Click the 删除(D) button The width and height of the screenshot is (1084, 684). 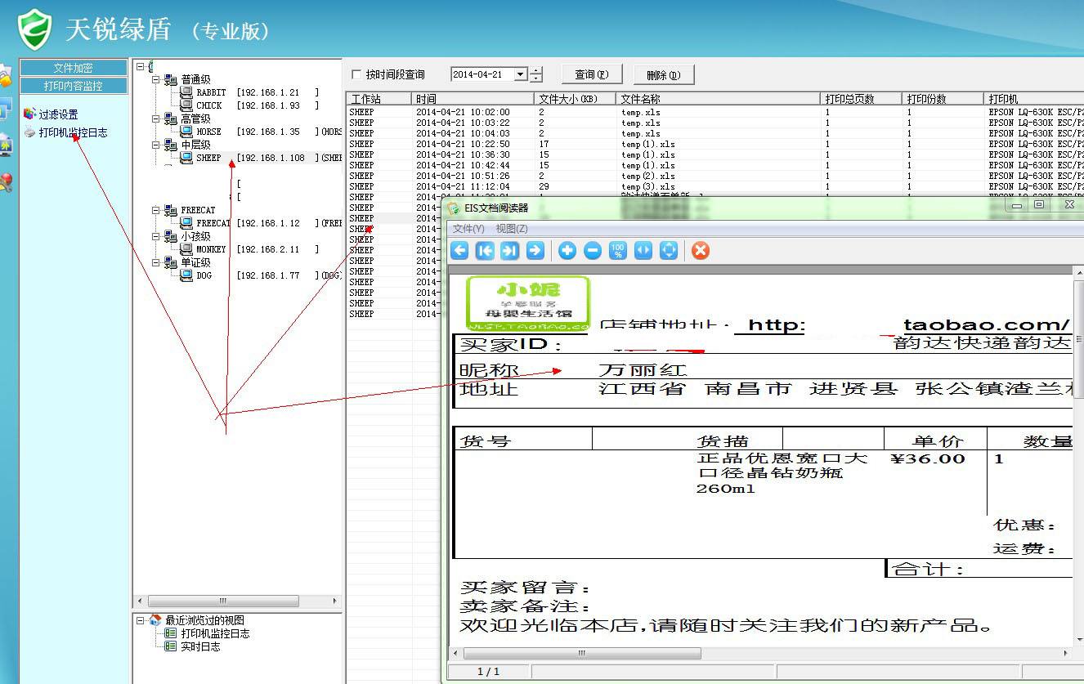coord(664,74)
